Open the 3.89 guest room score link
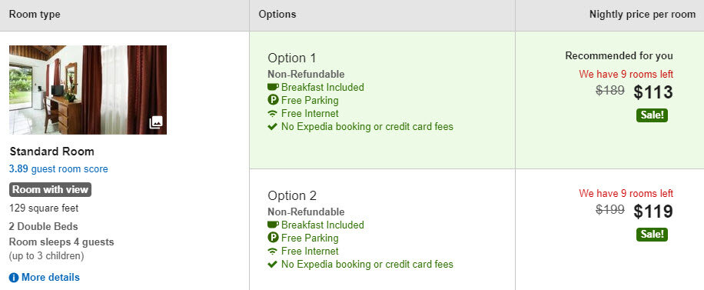 pyautogui.click(x=58, y=169)
